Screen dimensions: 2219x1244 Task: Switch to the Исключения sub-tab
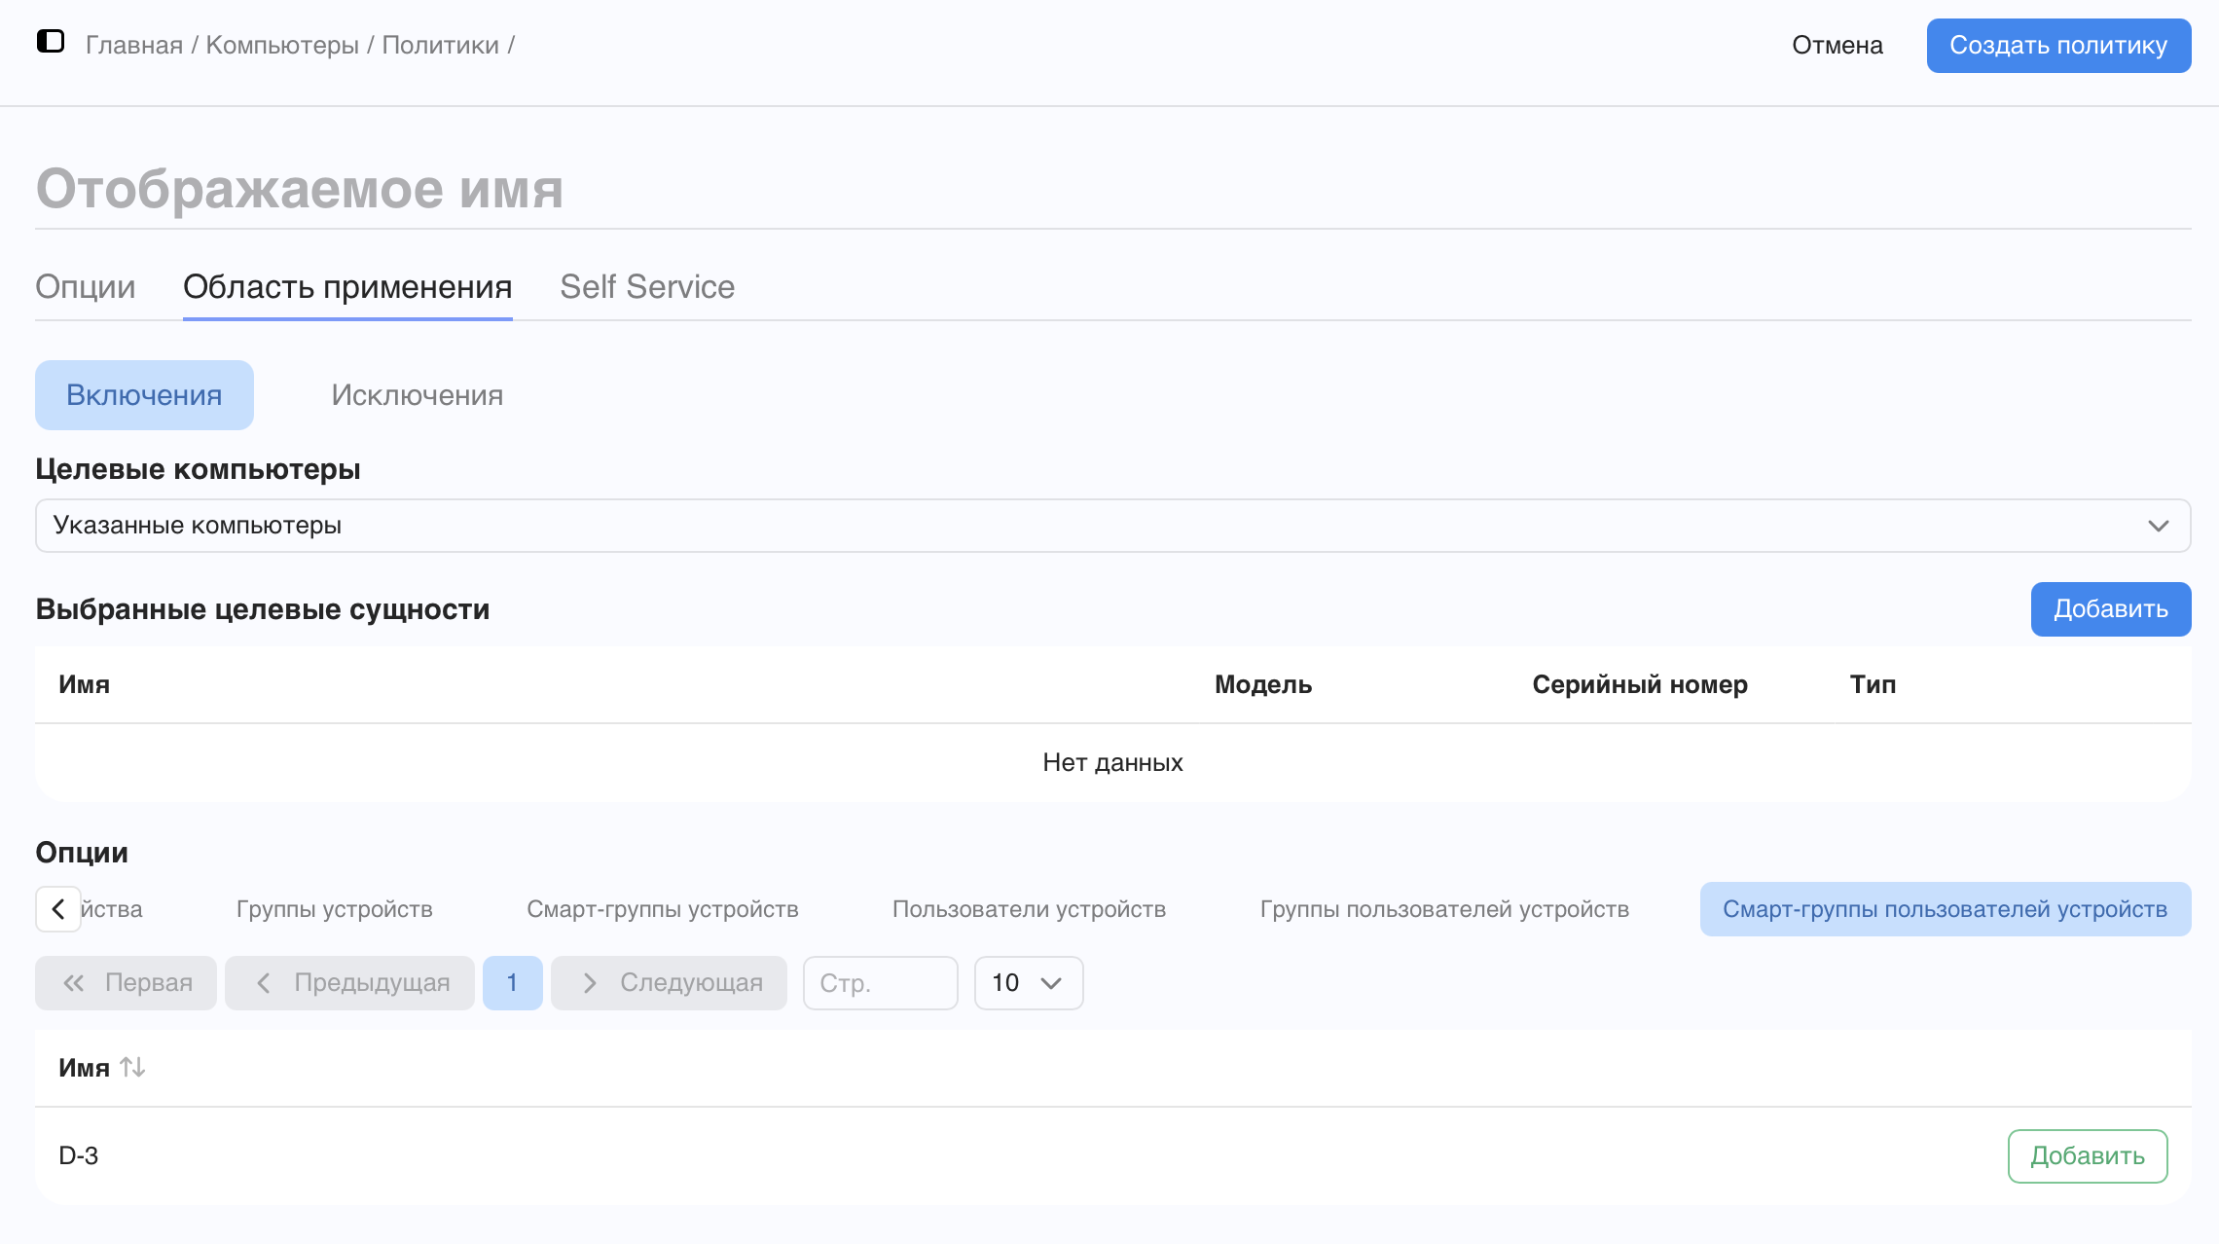pyautogui.click(x=417, y=395)
